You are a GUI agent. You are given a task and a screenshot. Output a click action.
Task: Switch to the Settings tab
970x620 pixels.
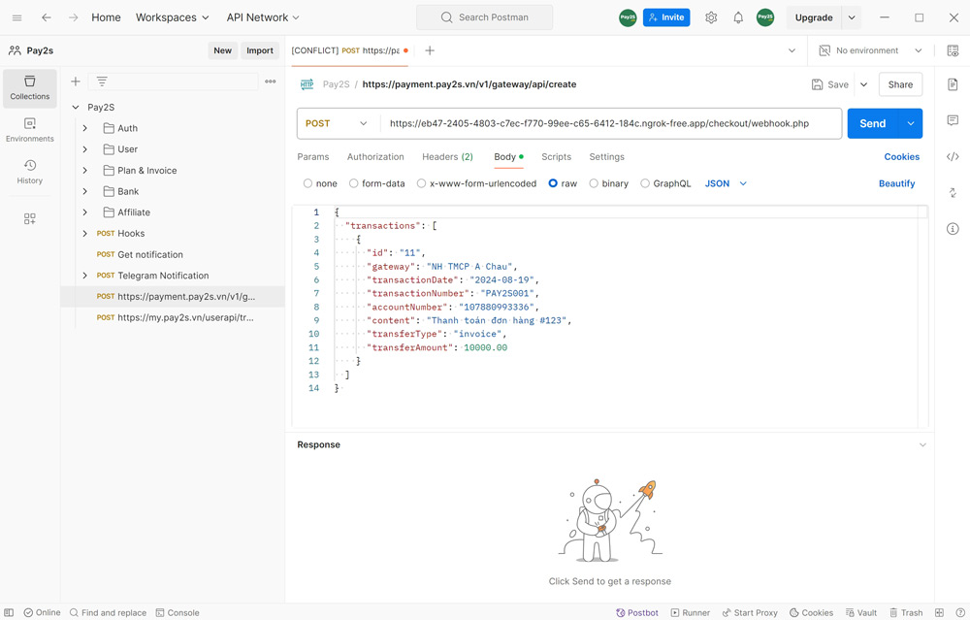pos(606,157)
